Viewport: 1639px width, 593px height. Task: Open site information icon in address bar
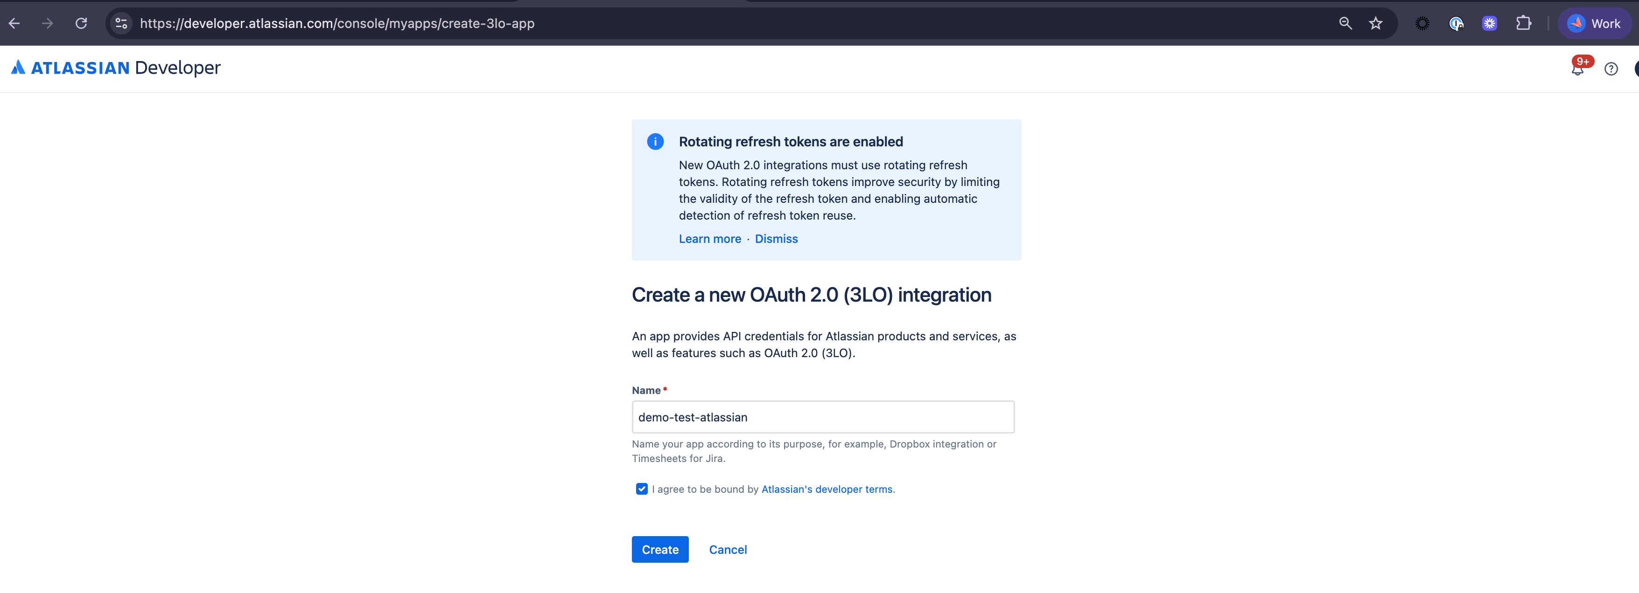click(x=121, y=23)
